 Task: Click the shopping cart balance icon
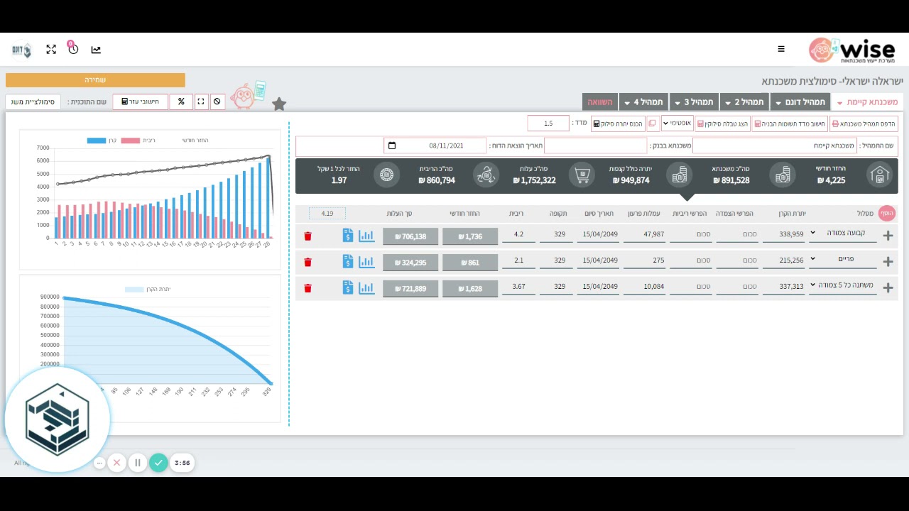tap(582, 175)
